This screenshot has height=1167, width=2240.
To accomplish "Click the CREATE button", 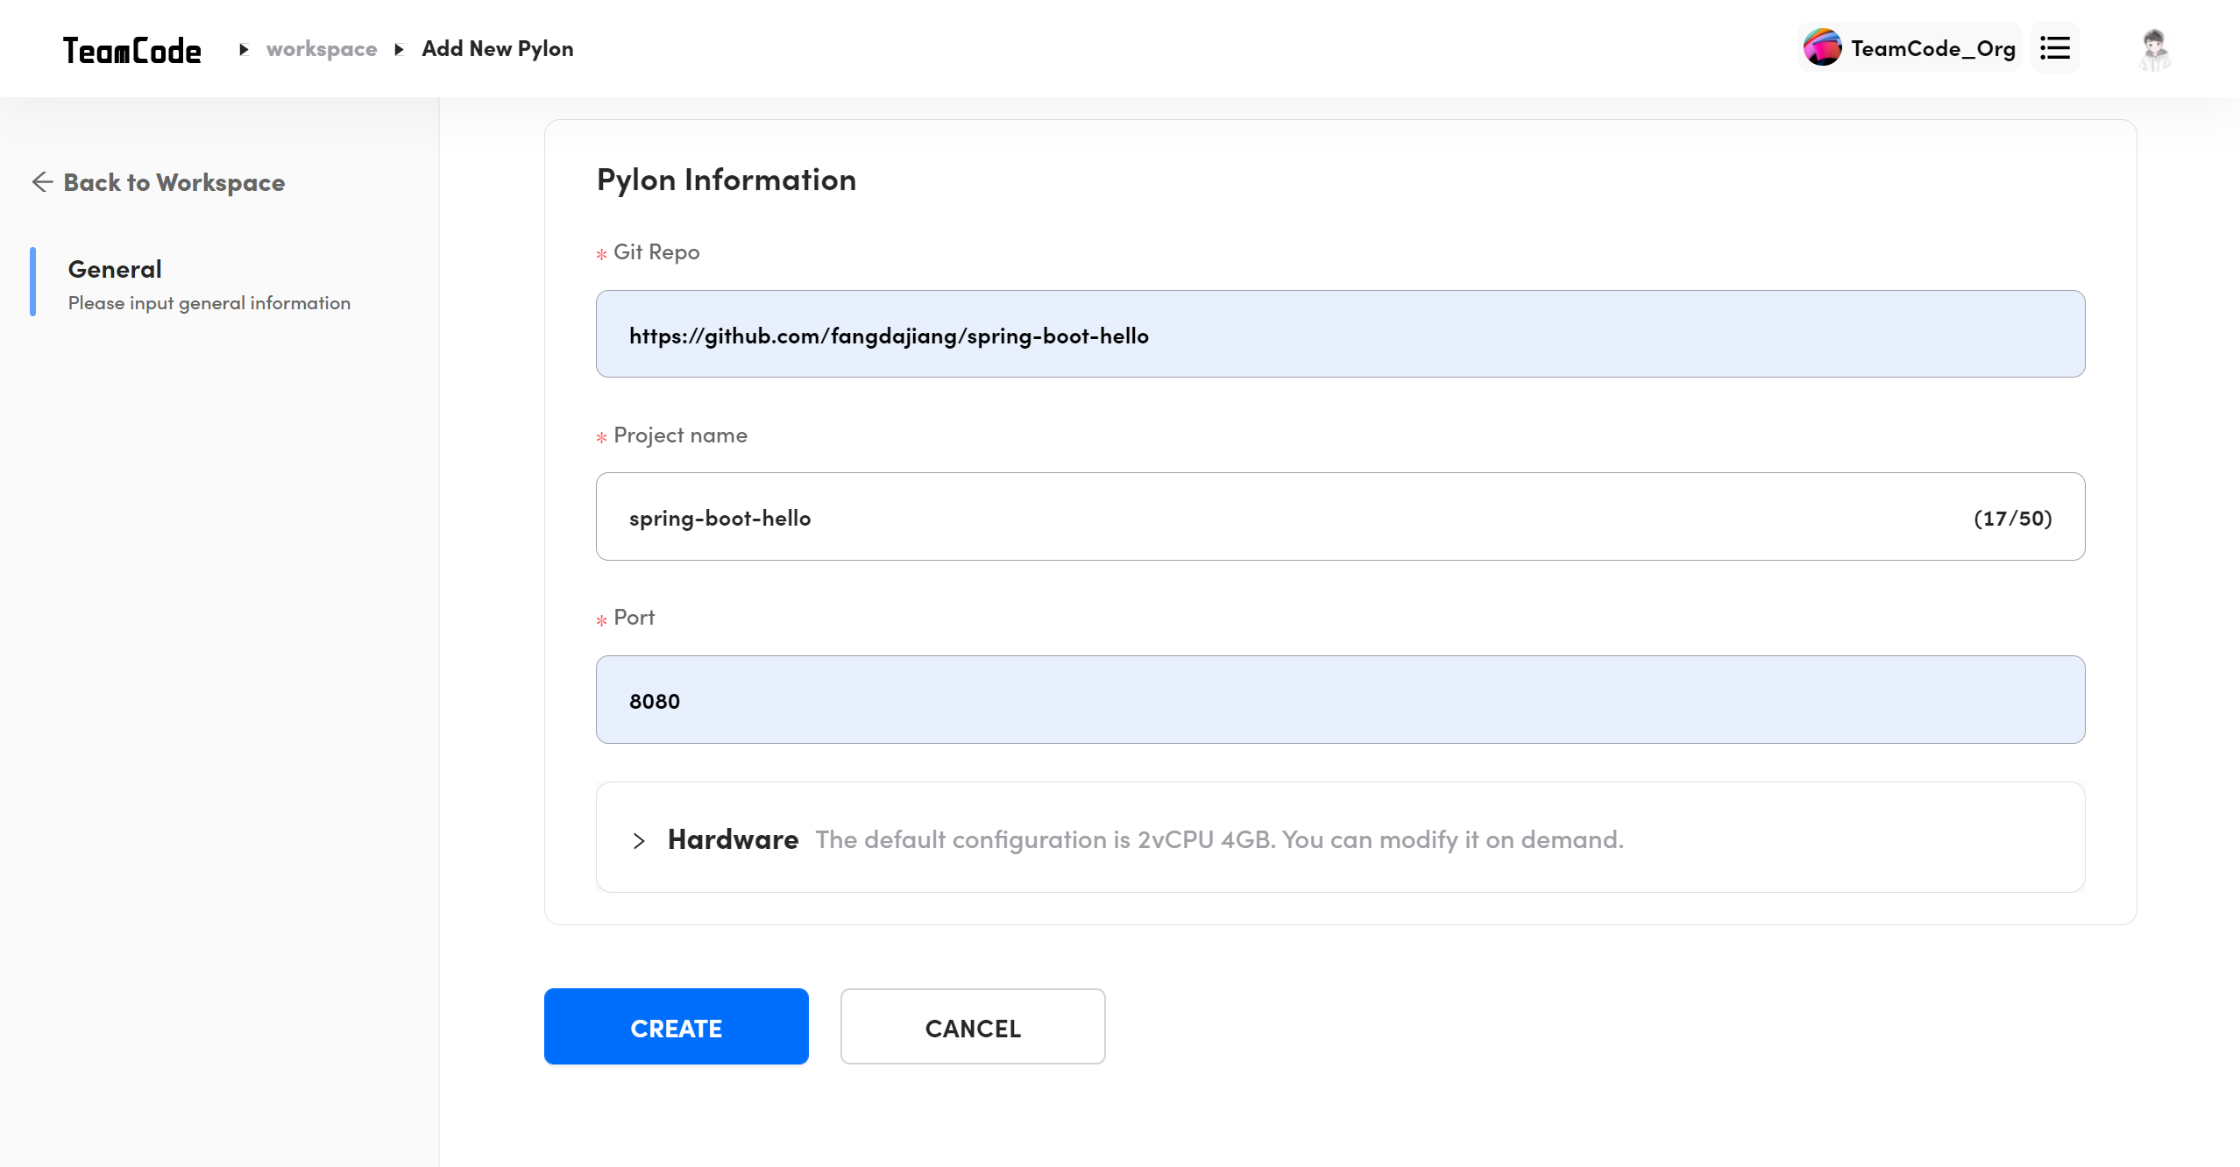I will coord(677,1027).
